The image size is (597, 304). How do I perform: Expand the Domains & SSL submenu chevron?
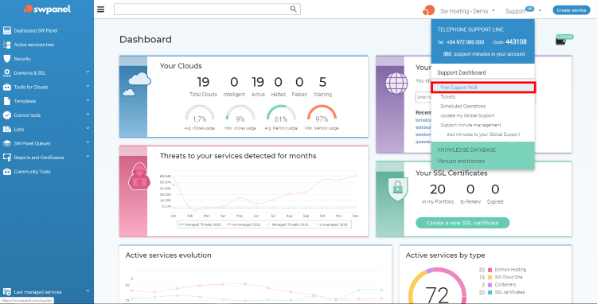coord(88,72)
